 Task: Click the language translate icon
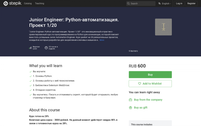coord(159,3)
